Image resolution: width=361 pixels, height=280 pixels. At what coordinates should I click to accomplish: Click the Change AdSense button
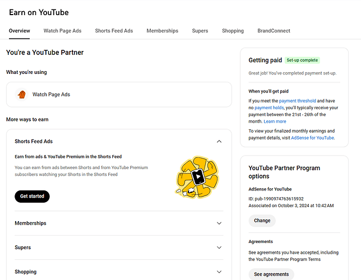[262, 221]
